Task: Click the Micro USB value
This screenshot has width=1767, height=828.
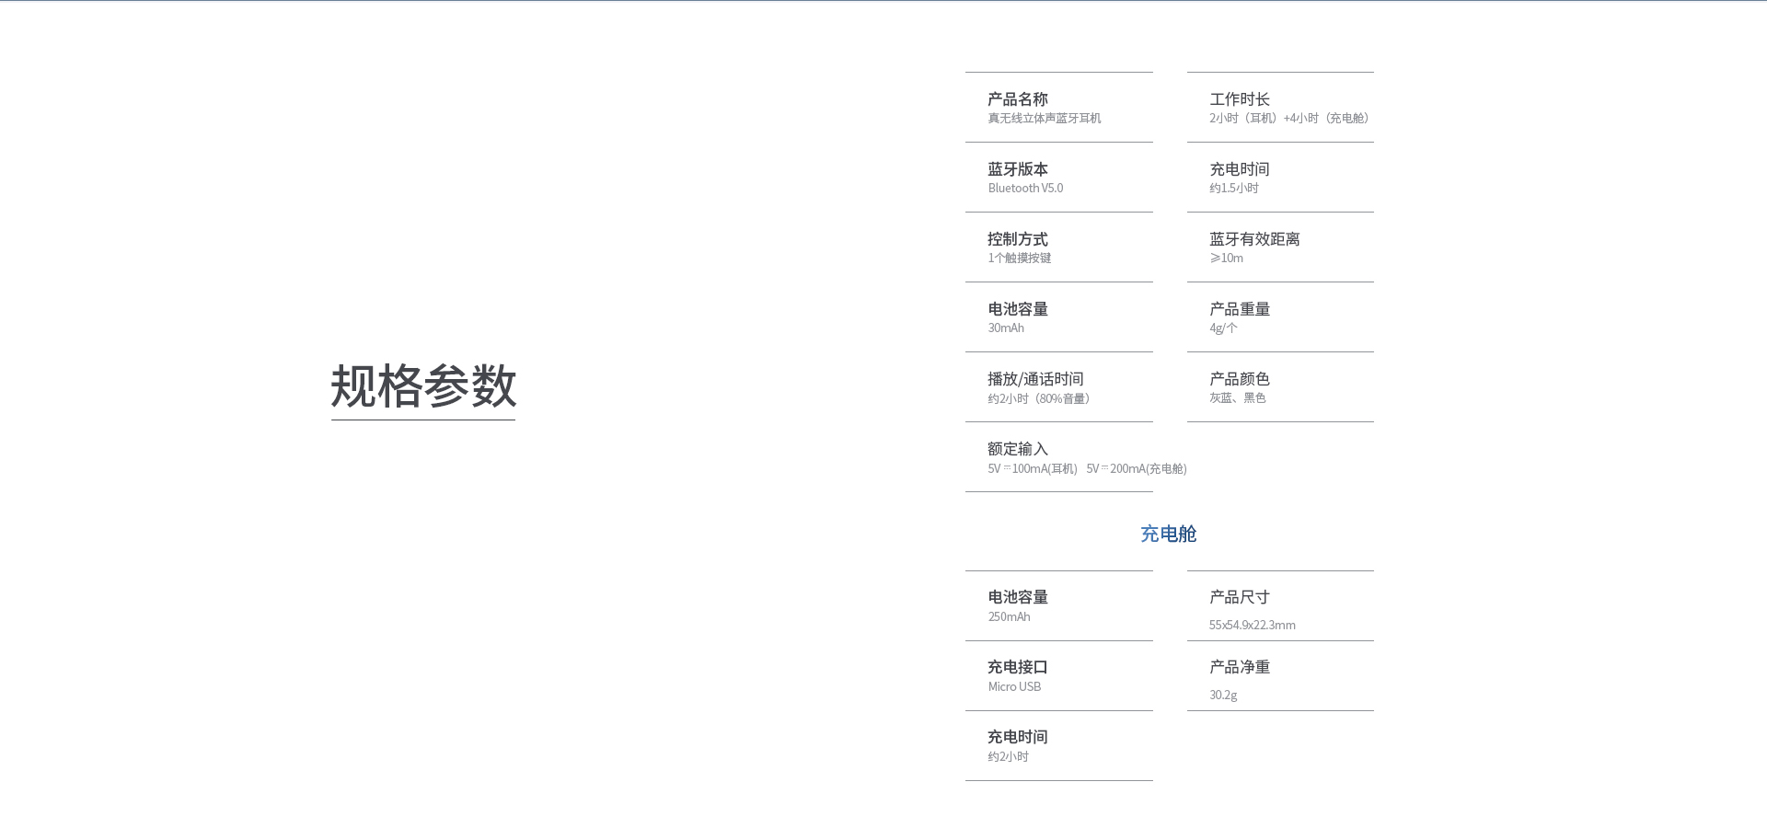Action: click(1015, 687)
